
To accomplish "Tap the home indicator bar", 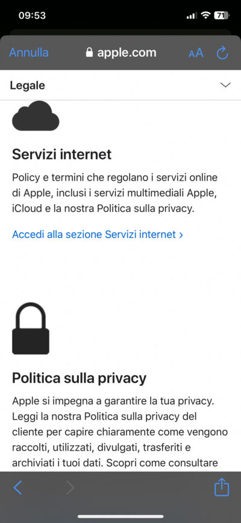I will click(120, 516).
